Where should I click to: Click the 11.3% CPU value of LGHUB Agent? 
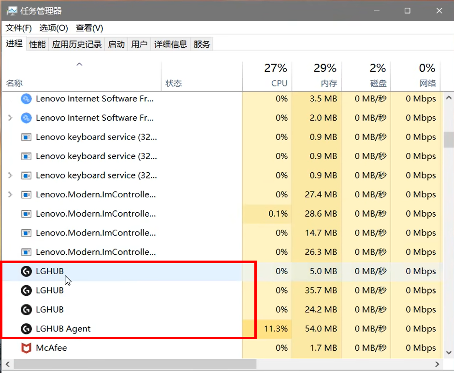(276, 329)
